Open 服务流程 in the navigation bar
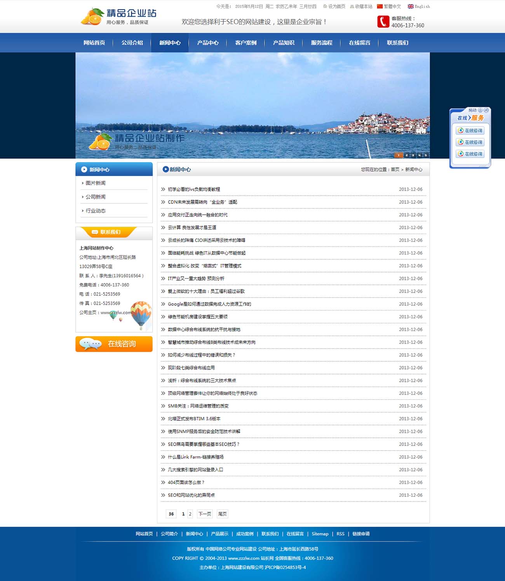The image size is (505, 581). pyautogui.click(x=322, y=43)
